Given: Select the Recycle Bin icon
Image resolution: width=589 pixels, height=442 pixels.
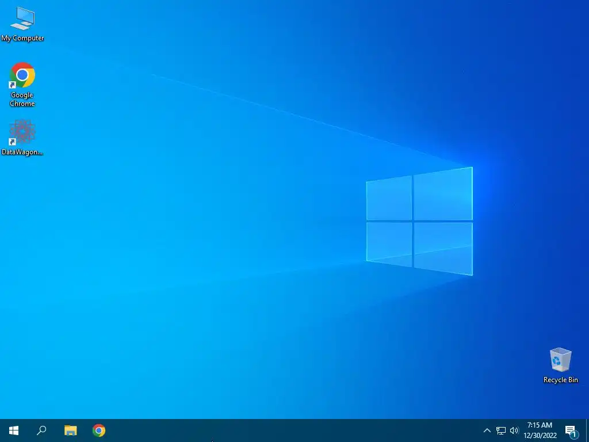Looking at the screenshot, I should pyautogui.click(x=560, y=365).
